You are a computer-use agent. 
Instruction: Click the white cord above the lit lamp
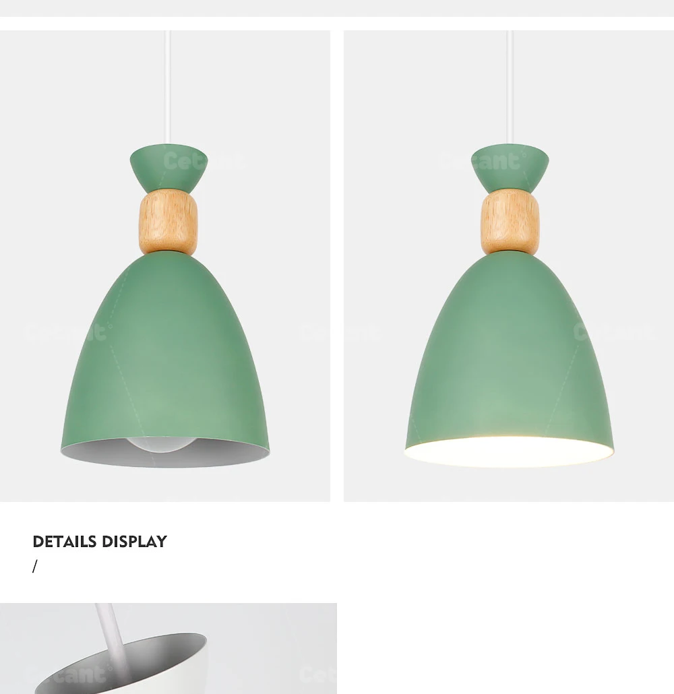[x=510, y=87]
